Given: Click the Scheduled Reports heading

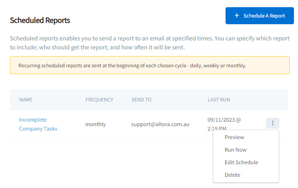Looking at the screenshot, I should pyautogui.click(x=40, y=20).
